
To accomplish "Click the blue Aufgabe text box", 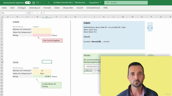I will pyautogui.click(x=114, y=35).
